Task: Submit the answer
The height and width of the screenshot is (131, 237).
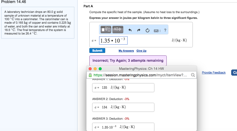Action: pyautogui.click(x=97, y=51)
